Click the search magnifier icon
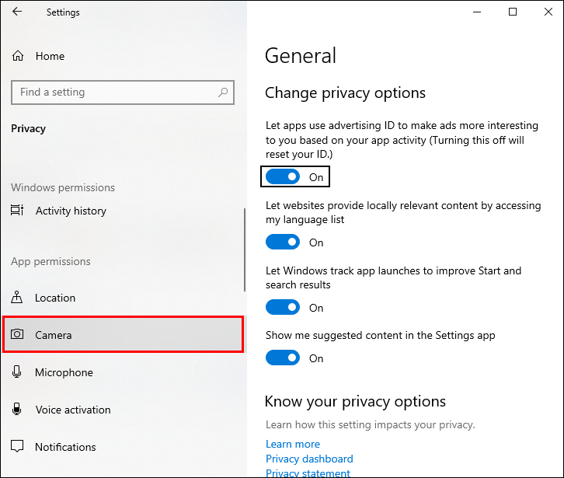This screenshot has width=564, height=478. [223, 92]
